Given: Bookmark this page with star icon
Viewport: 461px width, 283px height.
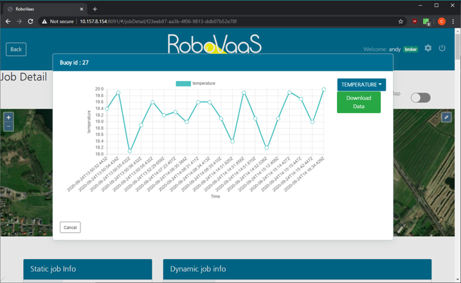Looking at the screenshot, I should tap(401, 21).
